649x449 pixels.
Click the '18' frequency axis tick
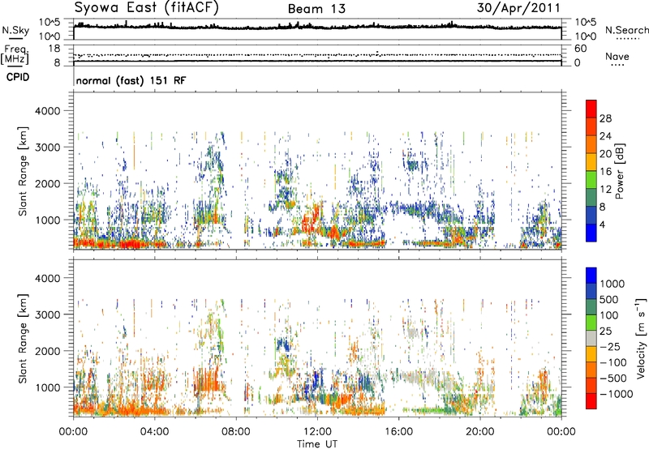coord(54,49)
